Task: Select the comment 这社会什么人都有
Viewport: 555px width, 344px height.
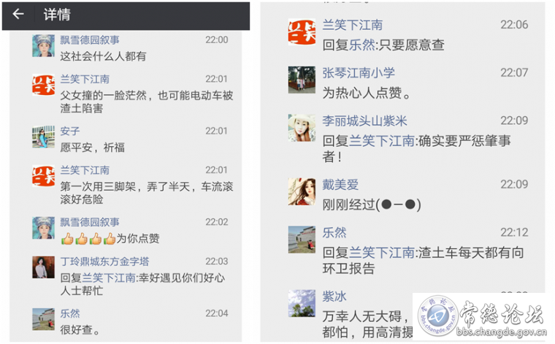Action: click(103, 56)
